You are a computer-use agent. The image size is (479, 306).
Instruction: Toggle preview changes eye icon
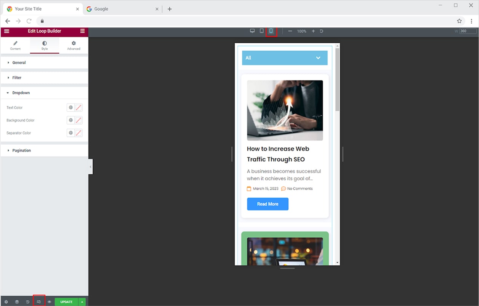[x=49, y=302]
